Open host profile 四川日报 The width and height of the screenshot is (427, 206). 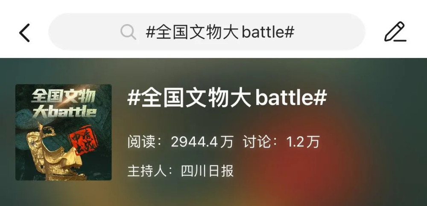tap(207, 171)
